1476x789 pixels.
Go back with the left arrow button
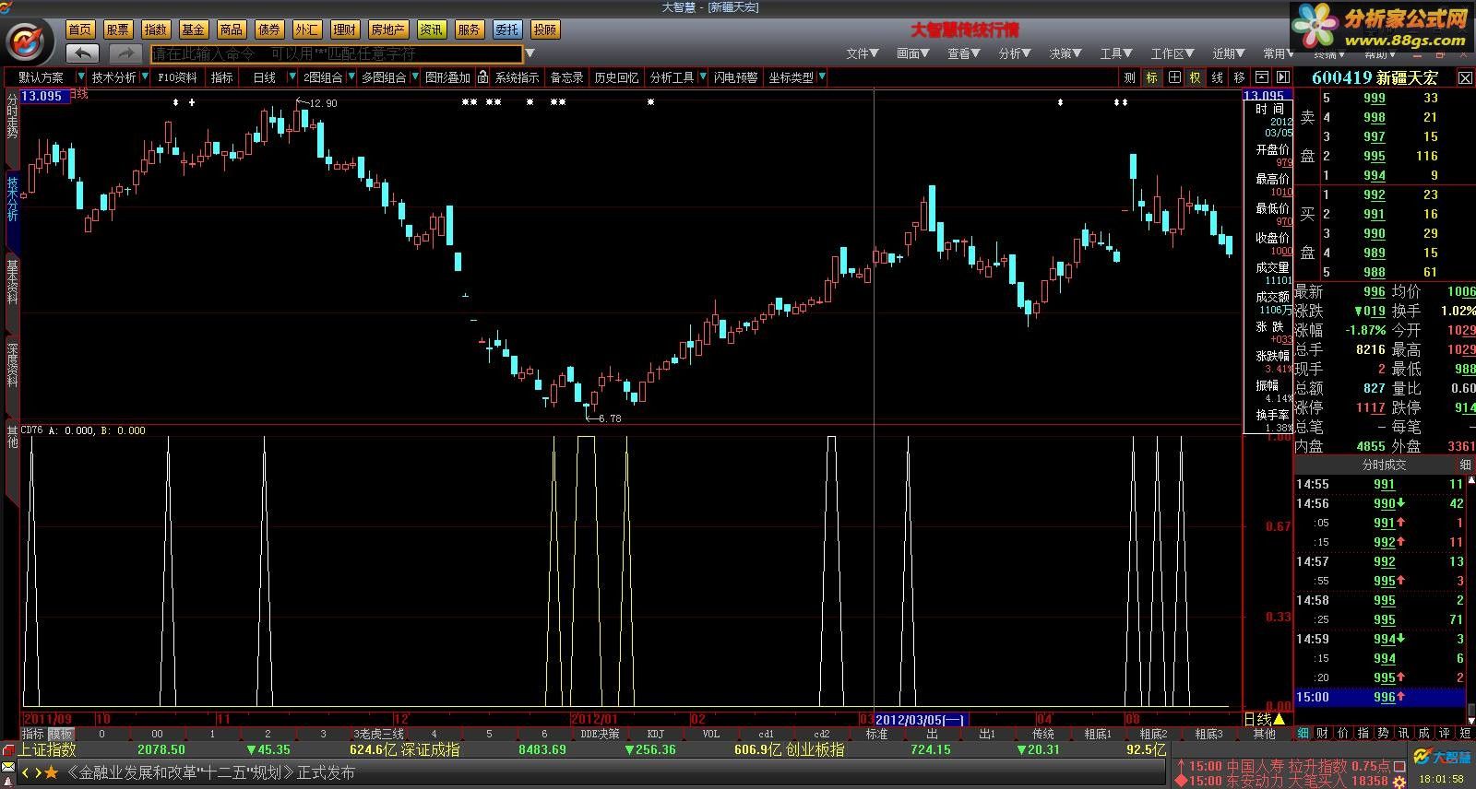(83, 54)
